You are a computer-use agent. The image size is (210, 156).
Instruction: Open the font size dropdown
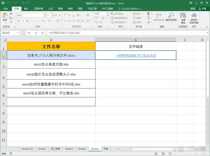click(52, 15)
